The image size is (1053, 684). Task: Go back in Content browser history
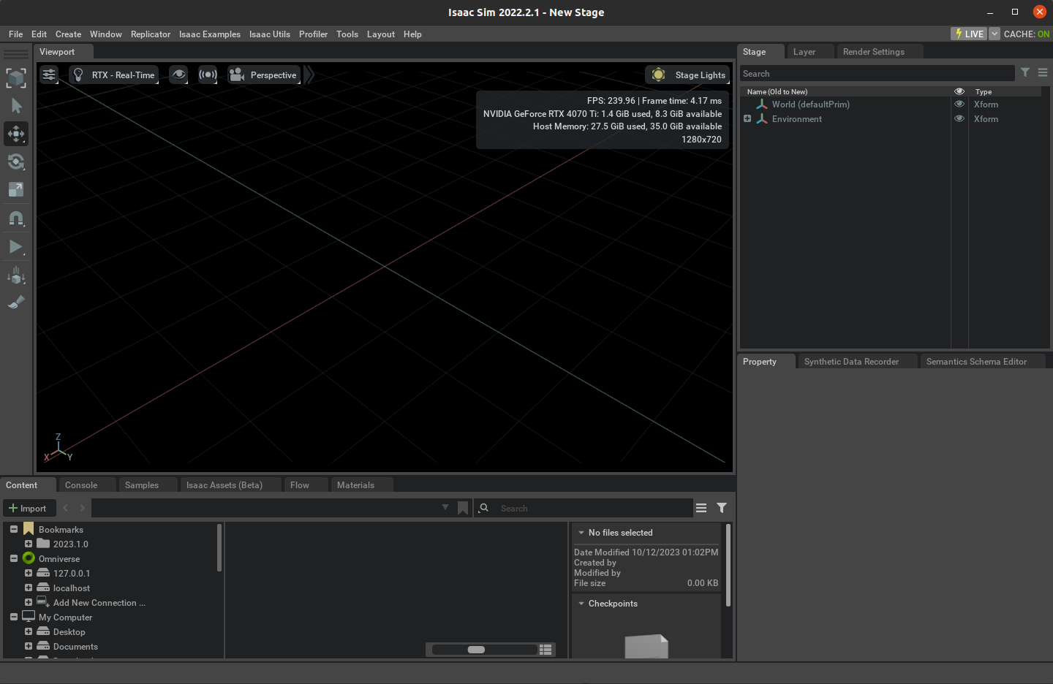click(x=66, y=508)
